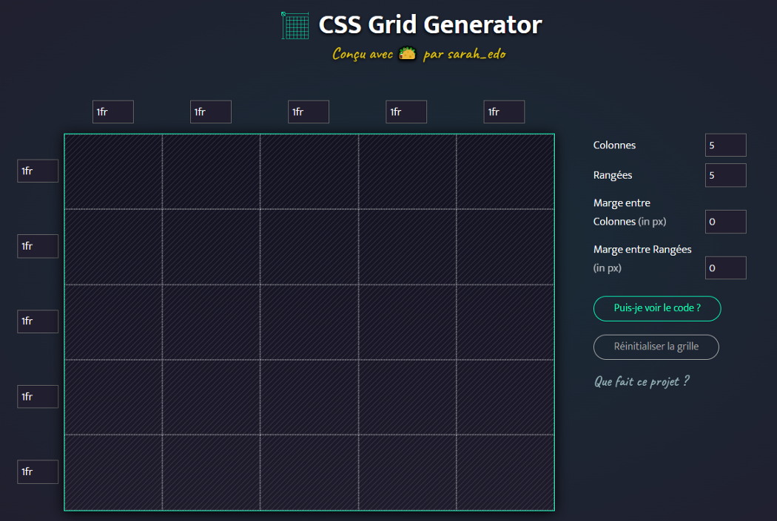Click the Puis-je voir le code button
Image resolution: width=777 pixels, height=521 pixels.
point(657,308)
